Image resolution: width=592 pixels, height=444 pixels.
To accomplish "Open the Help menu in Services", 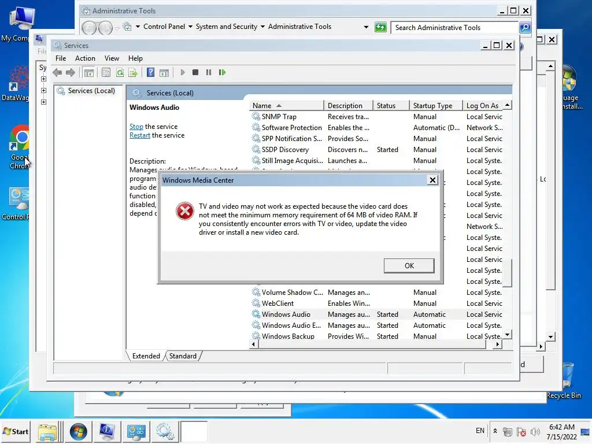I will click(x=135, y=58).
